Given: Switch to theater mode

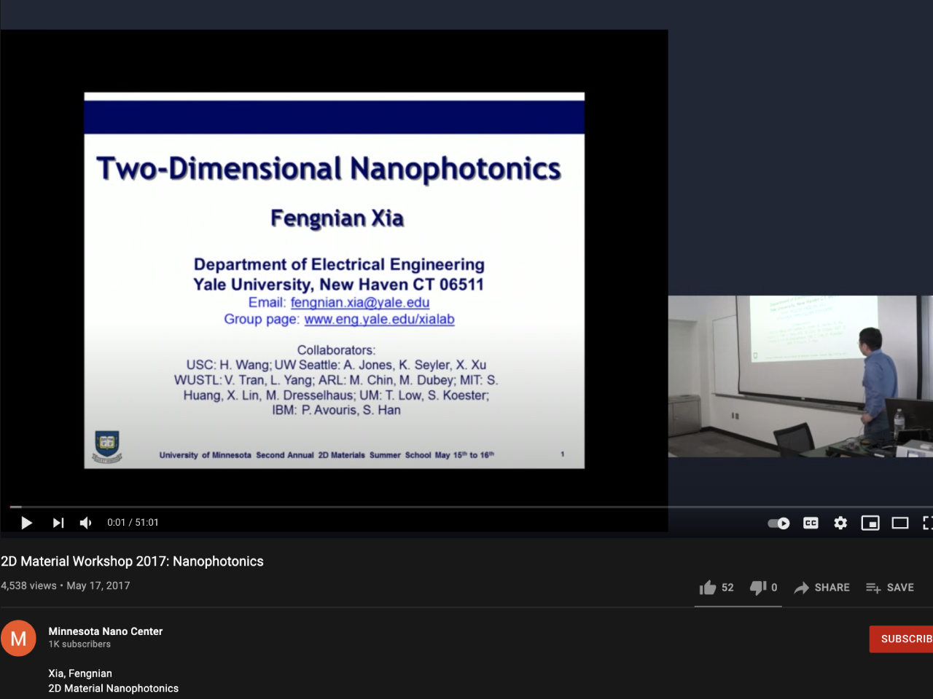Looking at the screenshot, I should (900, 523).
